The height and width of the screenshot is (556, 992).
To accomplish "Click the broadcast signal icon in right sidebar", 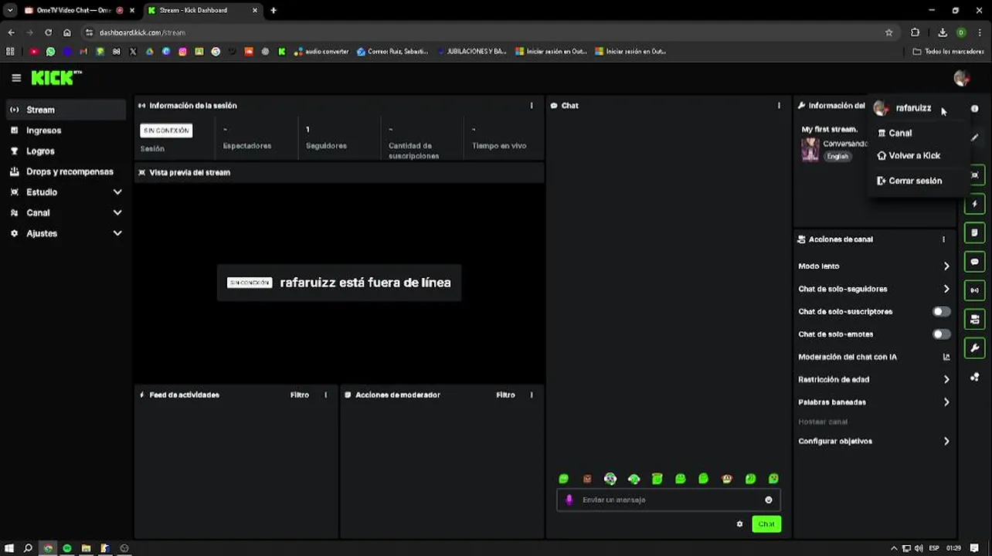I will pyautogui.click(x=974, y=290).
